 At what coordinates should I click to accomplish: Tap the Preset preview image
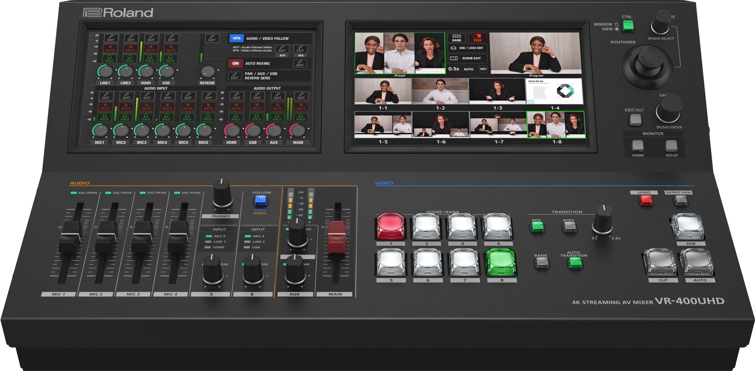(x=400, y=53)
